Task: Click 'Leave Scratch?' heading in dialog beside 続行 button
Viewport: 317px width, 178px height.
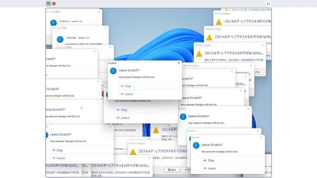Action: 212,145
